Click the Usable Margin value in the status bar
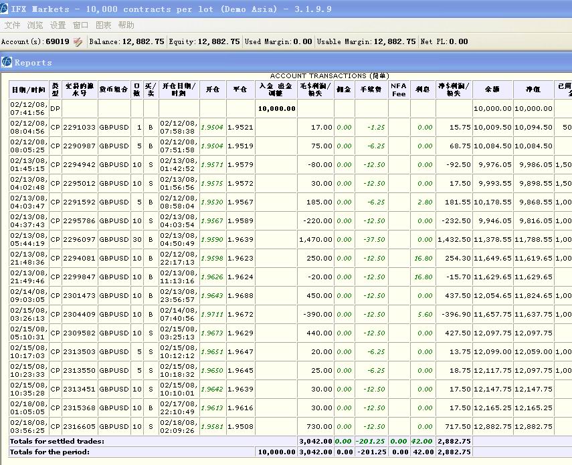 [394, 41]
